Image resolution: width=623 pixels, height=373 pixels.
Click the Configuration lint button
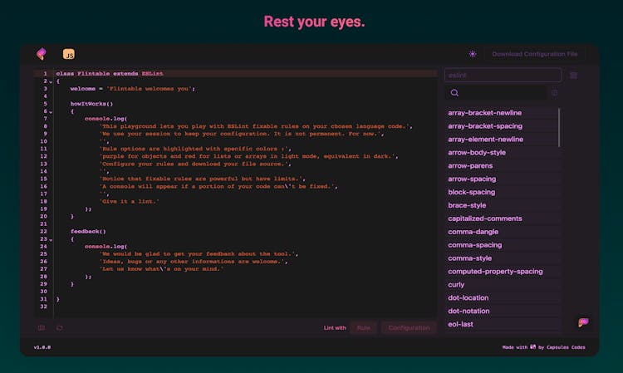[409, 328]
